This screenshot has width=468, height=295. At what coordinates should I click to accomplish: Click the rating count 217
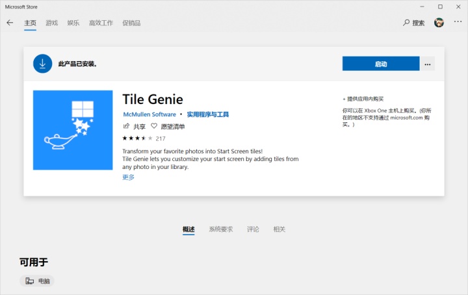point(161,138)
